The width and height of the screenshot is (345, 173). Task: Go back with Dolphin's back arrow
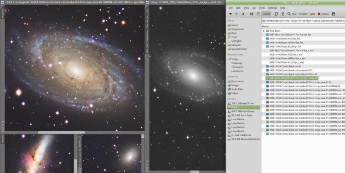point(230,14)
